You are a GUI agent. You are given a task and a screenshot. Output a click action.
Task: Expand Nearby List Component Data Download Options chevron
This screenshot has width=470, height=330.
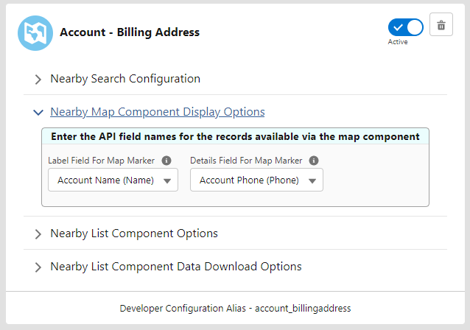[x=38, y=267]
